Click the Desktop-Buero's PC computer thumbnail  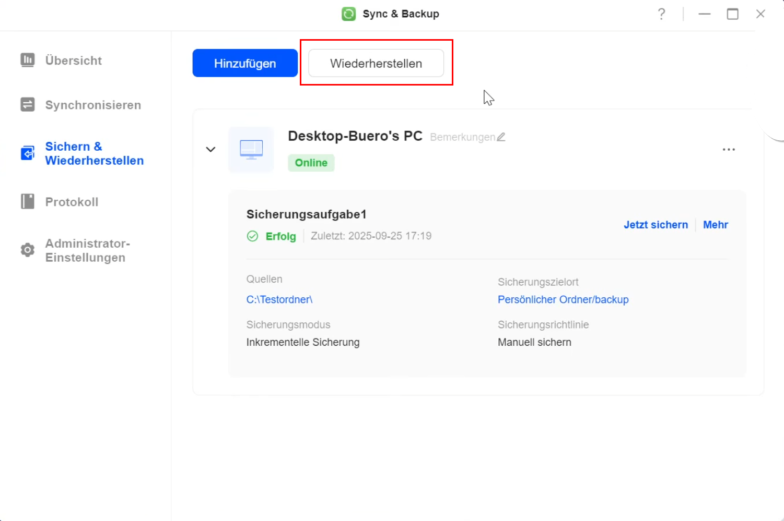click(x=251, y=149)
